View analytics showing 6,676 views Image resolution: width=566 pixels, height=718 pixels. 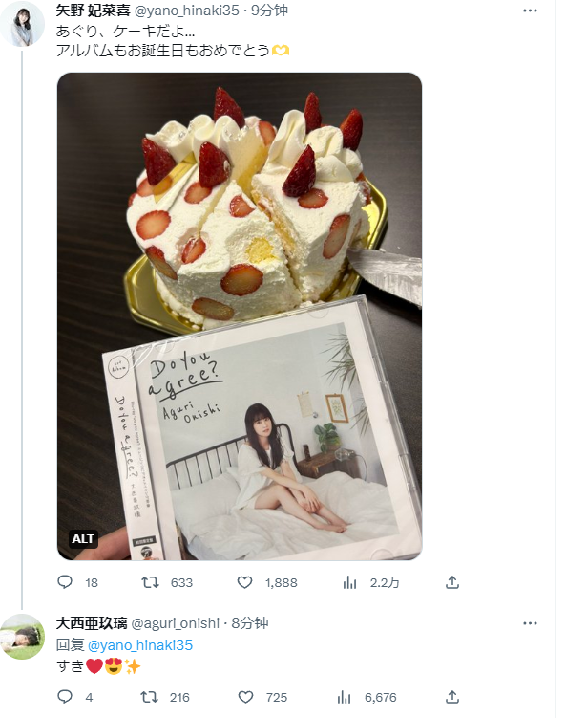pos(345,697)
